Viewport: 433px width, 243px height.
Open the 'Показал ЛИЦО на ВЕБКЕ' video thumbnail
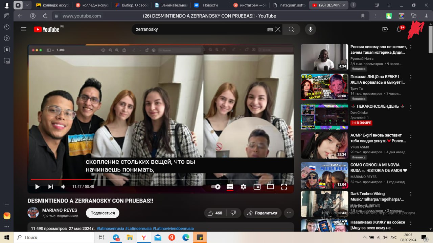[324, 87]
